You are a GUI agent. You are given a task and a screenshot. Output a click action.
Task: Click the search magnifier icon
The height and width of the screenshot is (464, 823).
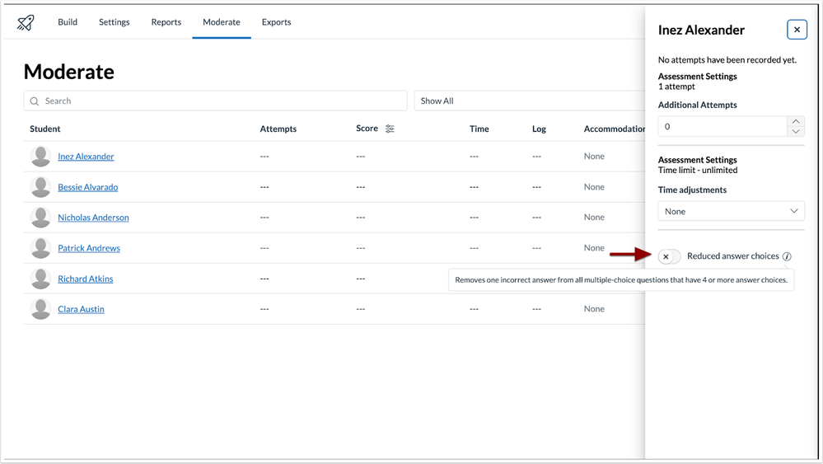35,101
